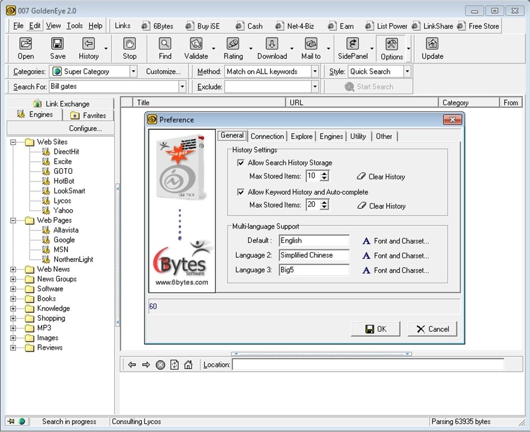Viewport: 530px width, 432px height.
Task: Open the Style Quick Search dropdown
Action: coord(407,71)
